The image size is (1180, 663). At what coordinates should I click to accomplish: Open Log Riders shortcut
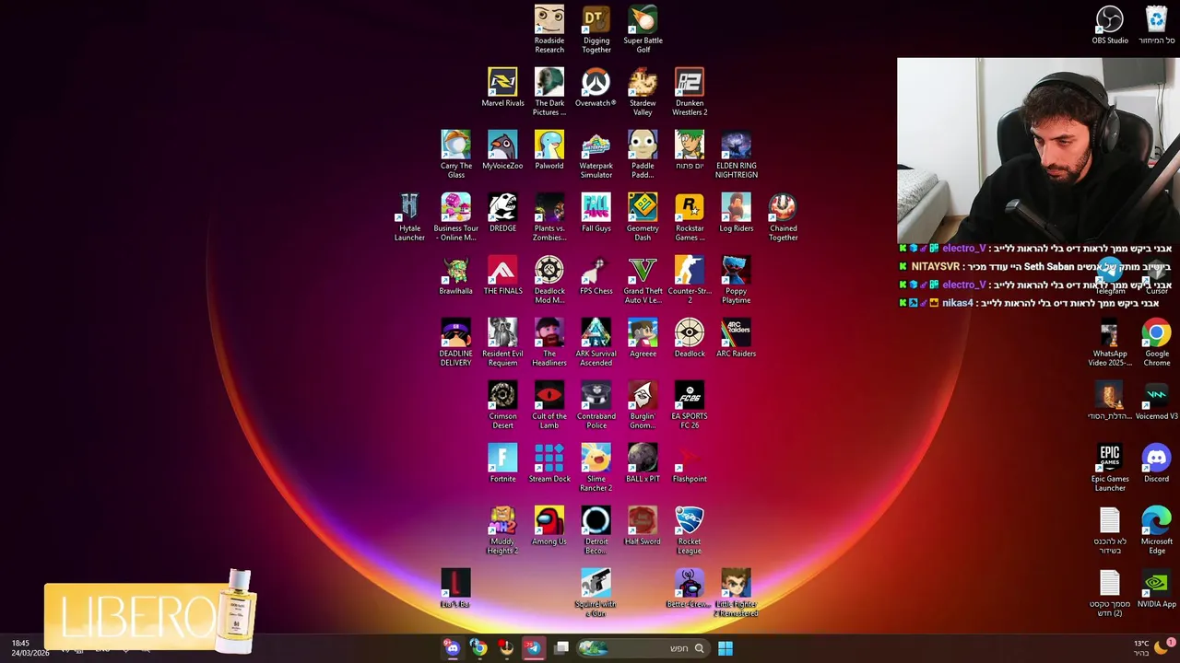[736, 213]
